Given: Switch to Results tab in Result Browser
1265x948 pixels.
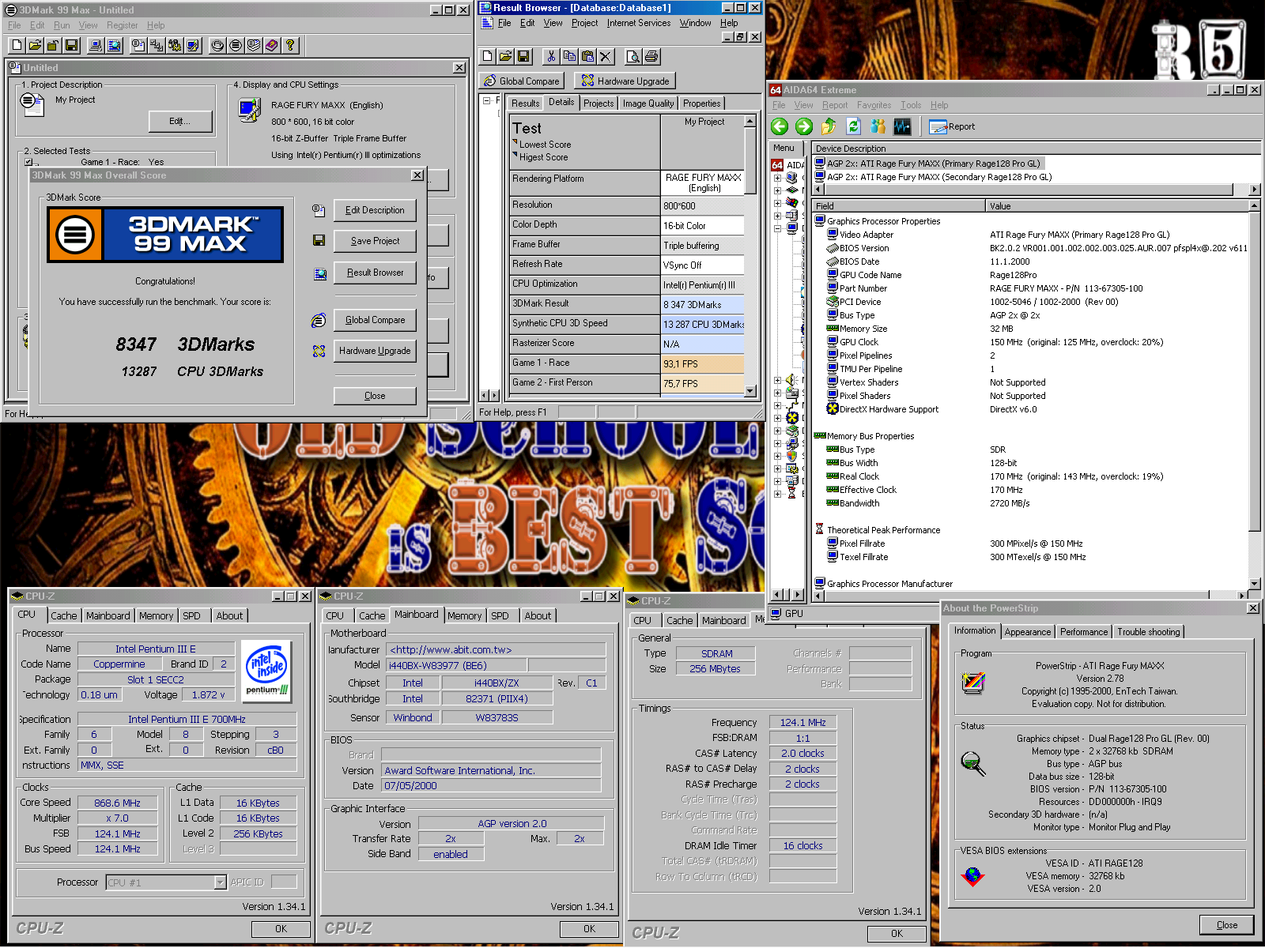Looking at the screenshot, I should [525, 103].
